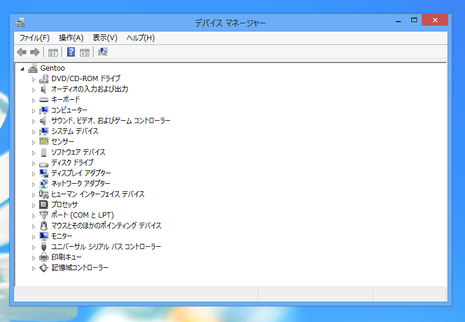Open the ファイル(F) menu
This screenshot has width=465, height=322.
pyautogui.click(x=34, y=38)
